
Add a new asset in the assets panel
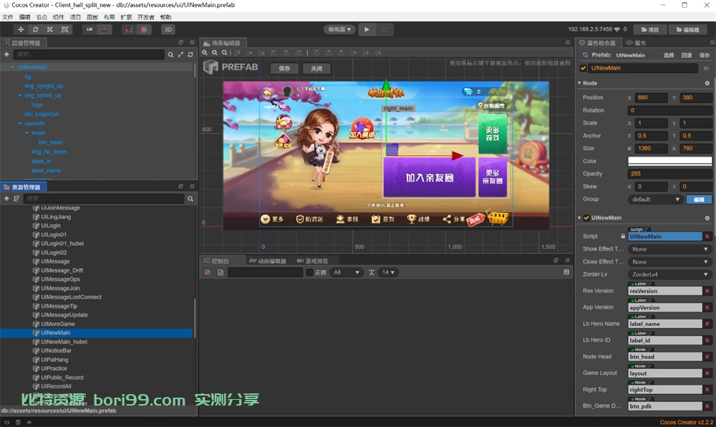click(6, 198)
